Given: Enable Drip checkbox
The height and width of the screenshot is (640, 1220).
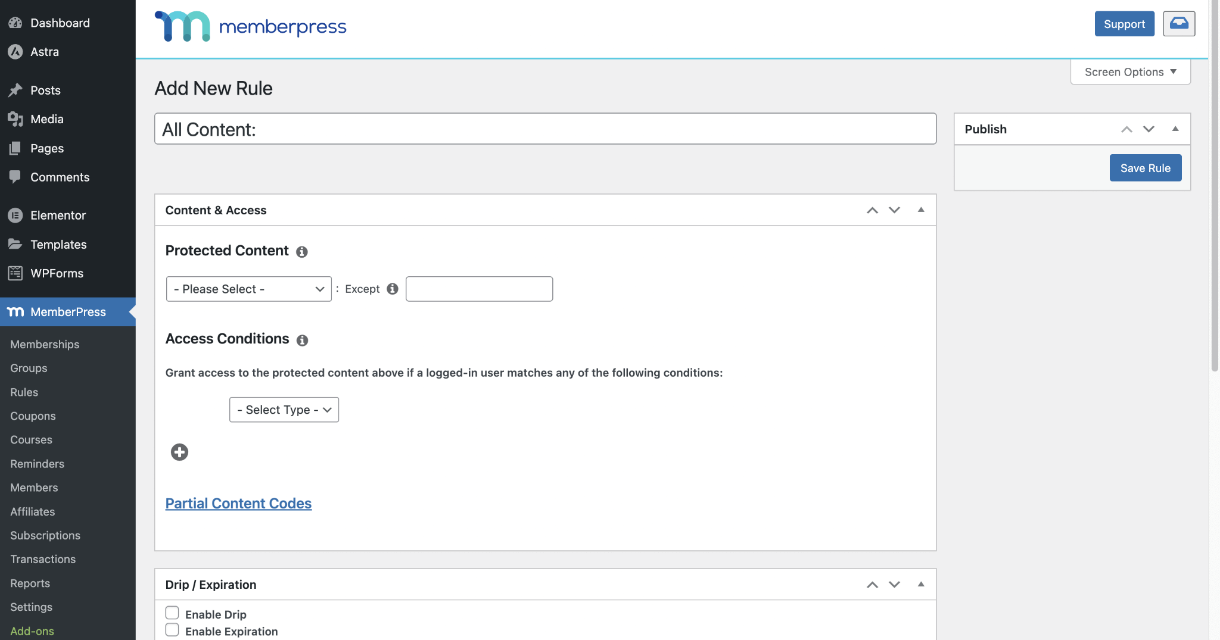Looking at the screenshot, I should tap(172, 613).
